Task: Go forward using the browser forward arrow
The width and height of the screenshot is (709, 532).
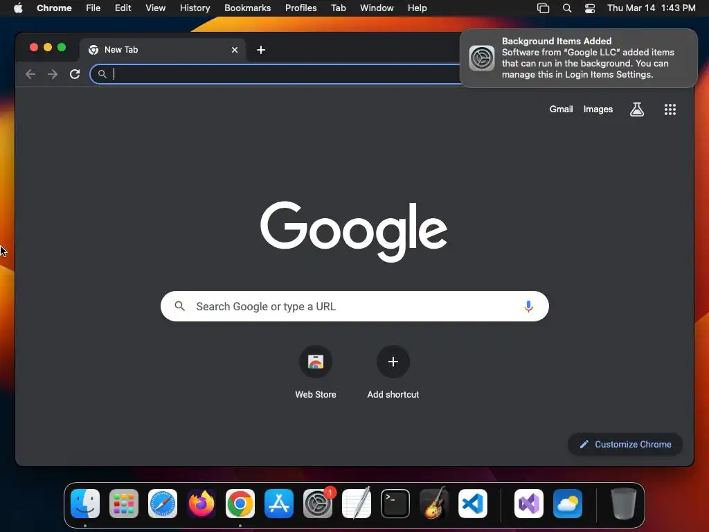Action: pos(53,74)
